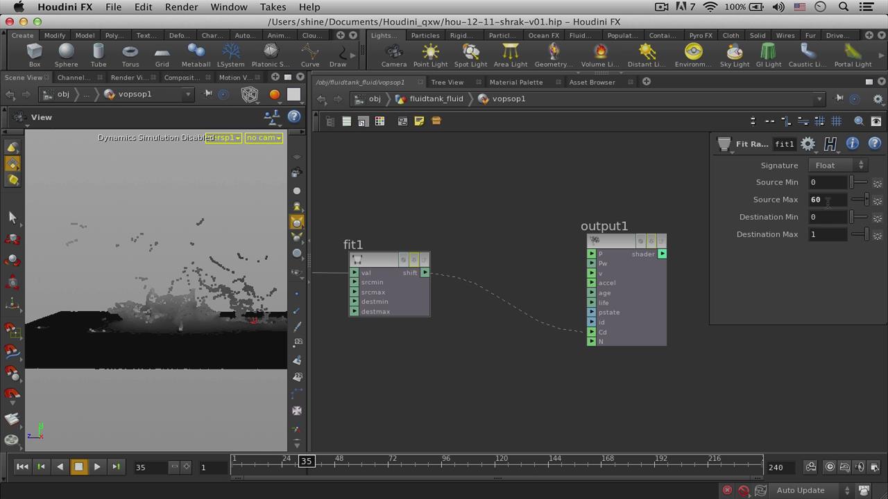Open the Takes menu
Viewport: 888px width, 499px height.
coord(273,7)
